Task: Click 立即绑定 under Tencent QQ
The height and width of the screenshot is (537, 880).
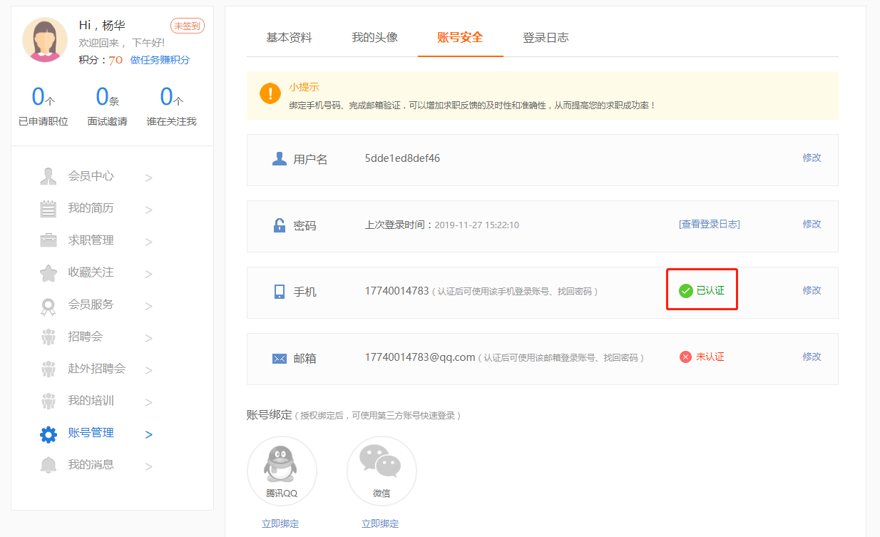Action: (280, 523)
